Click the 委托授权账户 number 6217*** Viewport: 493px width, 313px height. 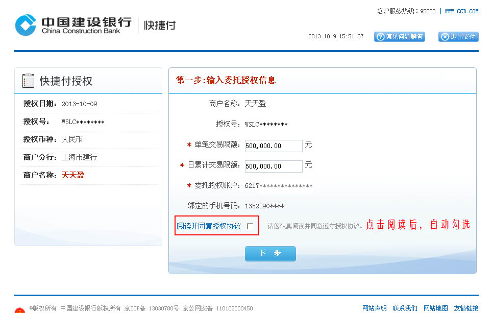click(279, 185)
